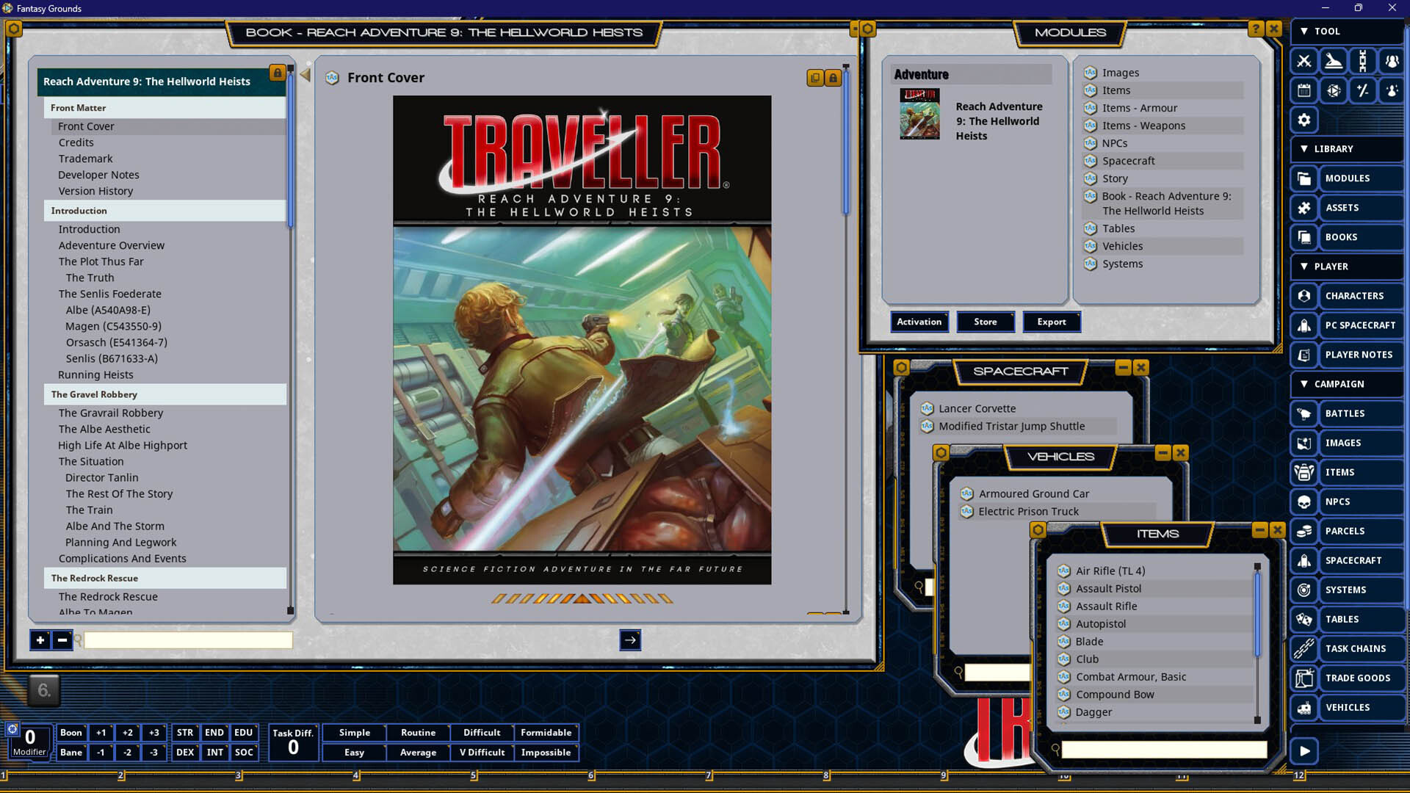Open the Credits page in the index
Screen dimensions: 1410x793
click(x=76, y=142)
